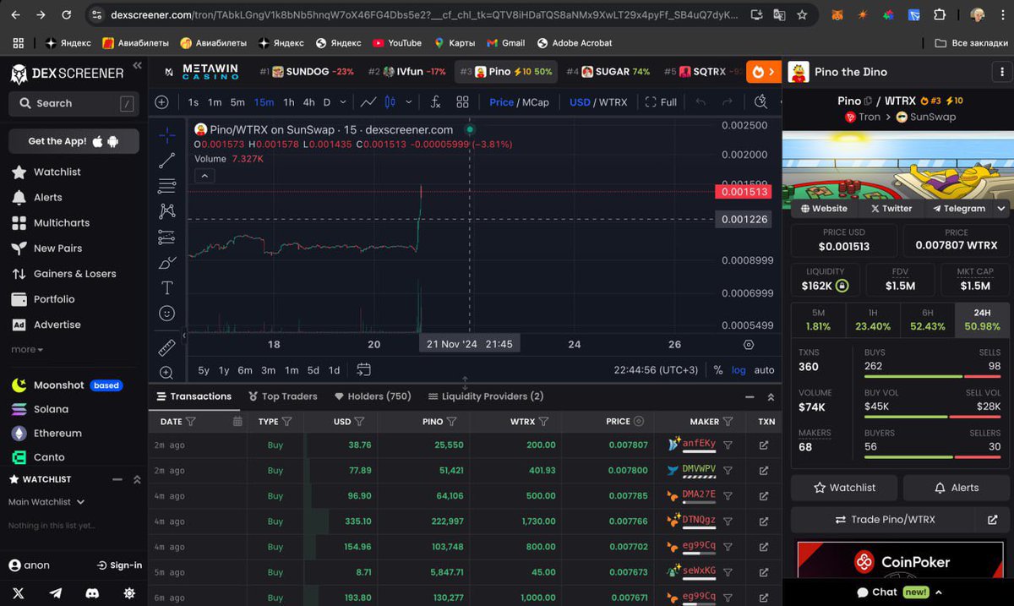Select the trend line drawing tool
Viewport: 1014px width, 606px height.
pos(167,161)
